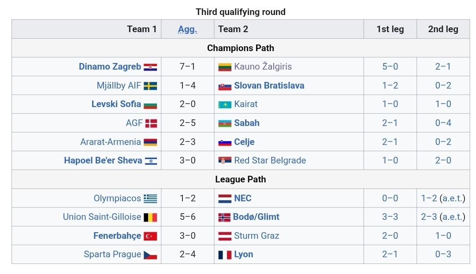Screen dimensions: 476x274
Task: Click the Denmark flag next to AGF
Action: 151,123
